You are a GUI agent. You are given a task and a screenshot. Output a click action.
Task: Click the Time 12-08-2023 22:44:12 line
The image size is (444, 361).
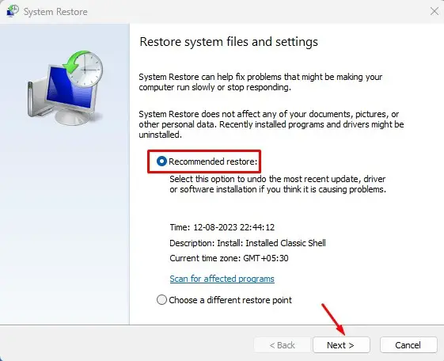[222, 227]
